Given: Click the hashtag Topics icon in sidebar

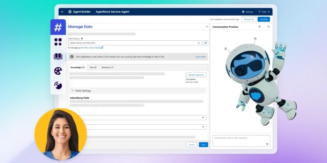Looking at the screenshot, I should [58, 27].
